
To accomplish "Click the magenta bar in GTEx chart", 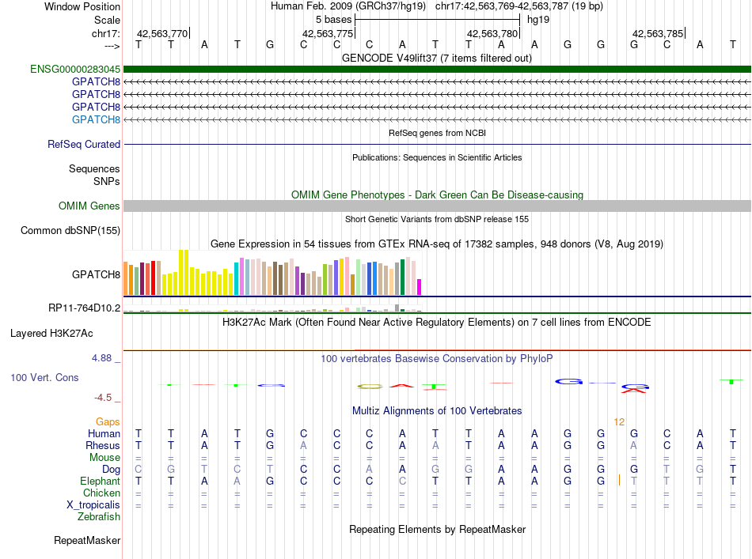I will 420,286.
